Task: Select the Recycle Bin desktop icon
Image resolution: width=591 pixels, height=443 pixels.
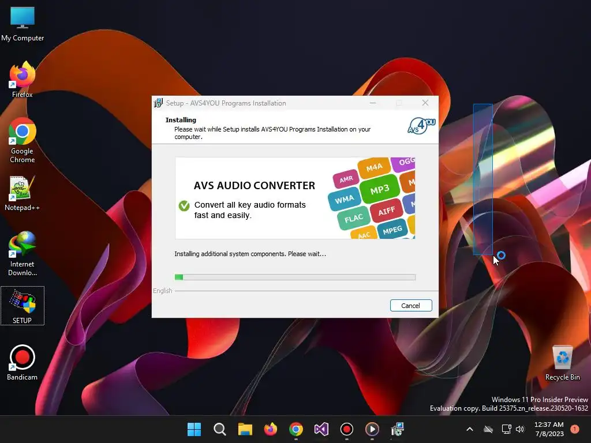Action: (x=562, y=363)
